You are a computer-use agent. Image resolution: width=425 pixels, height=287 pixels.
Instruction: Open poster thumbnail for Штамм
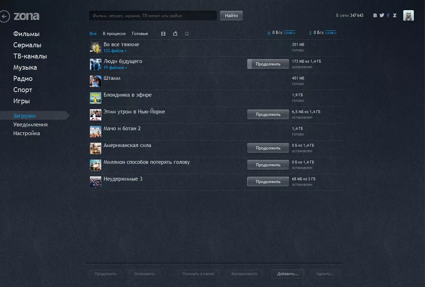tap(96, 81)
